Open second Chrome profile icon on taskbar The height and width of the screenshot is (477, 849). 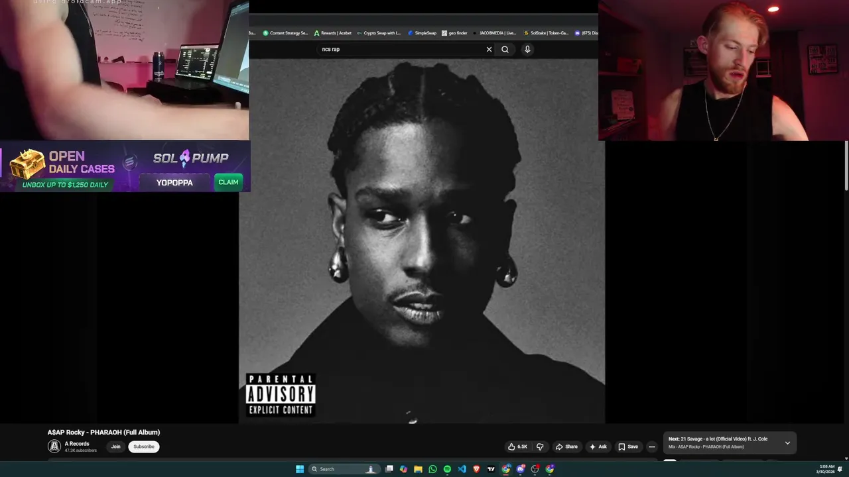point(550,469)
